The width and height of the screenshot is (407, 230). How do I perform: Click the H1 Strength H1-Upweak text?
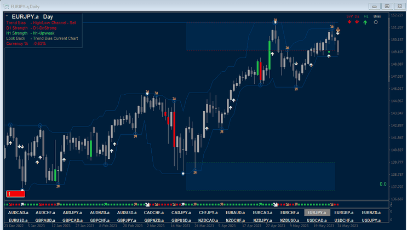click(30, 33)
